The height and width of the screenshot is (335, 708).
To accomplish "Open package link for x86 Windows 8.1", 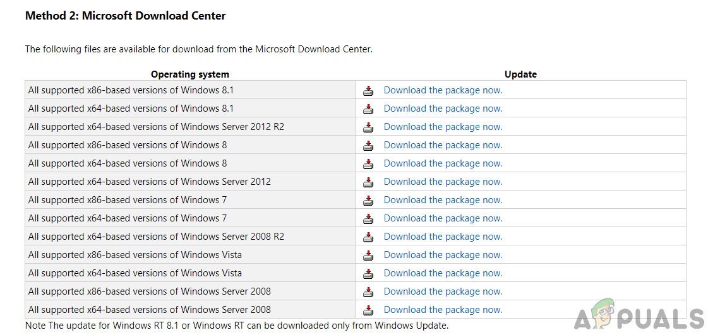I will pyautogui.click(x=443, y=90).
